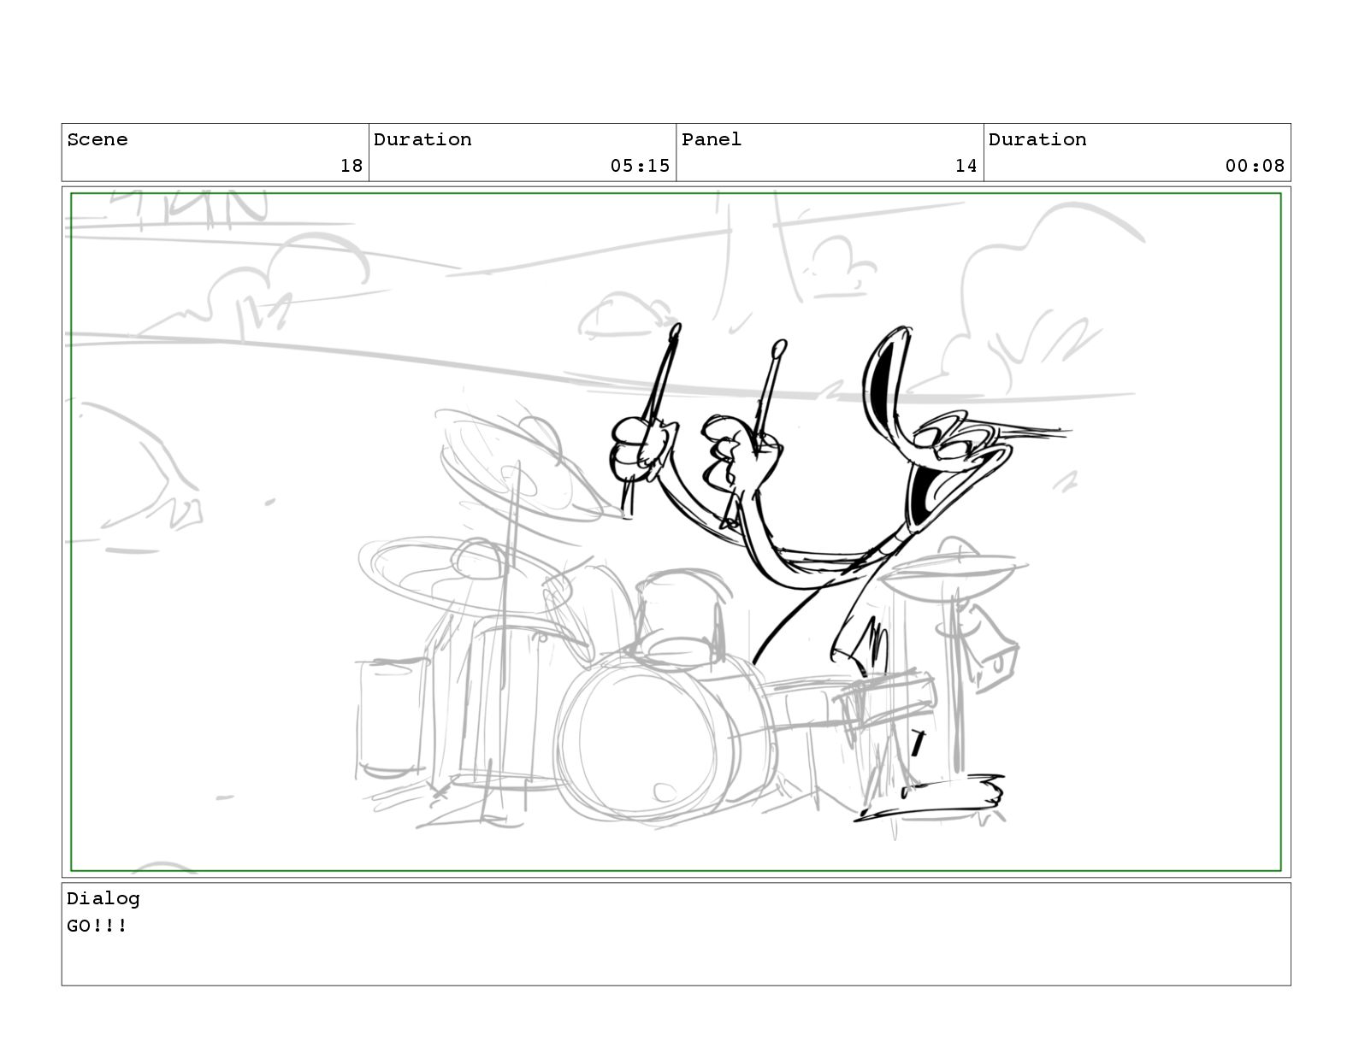The height and width of the screenshot is (1047, 1353).
Task: Select the scene duration value 05:15
Action: point(640,166)
